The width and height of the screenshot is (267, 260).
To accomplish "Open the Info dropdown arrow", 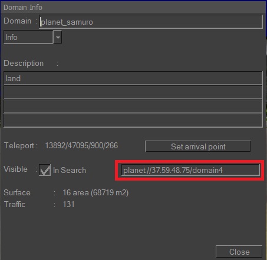I will point(58,37).
